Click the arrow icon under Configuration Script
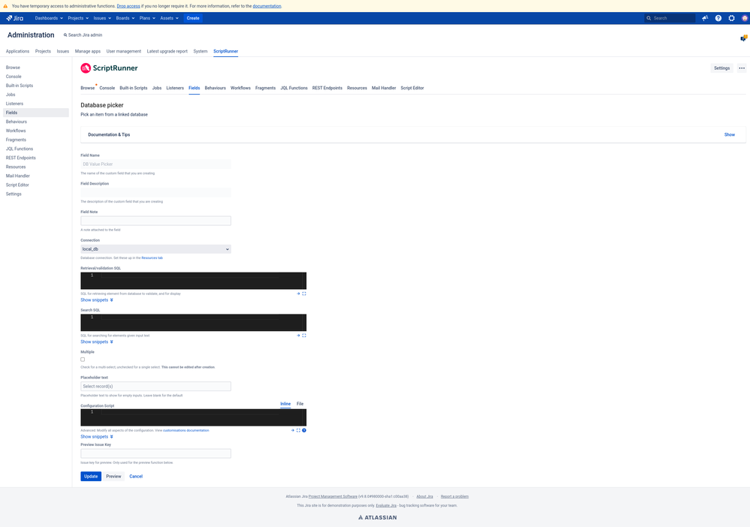Screen dimensions: 750x527 pyautogui.click(x=292, y=430)
